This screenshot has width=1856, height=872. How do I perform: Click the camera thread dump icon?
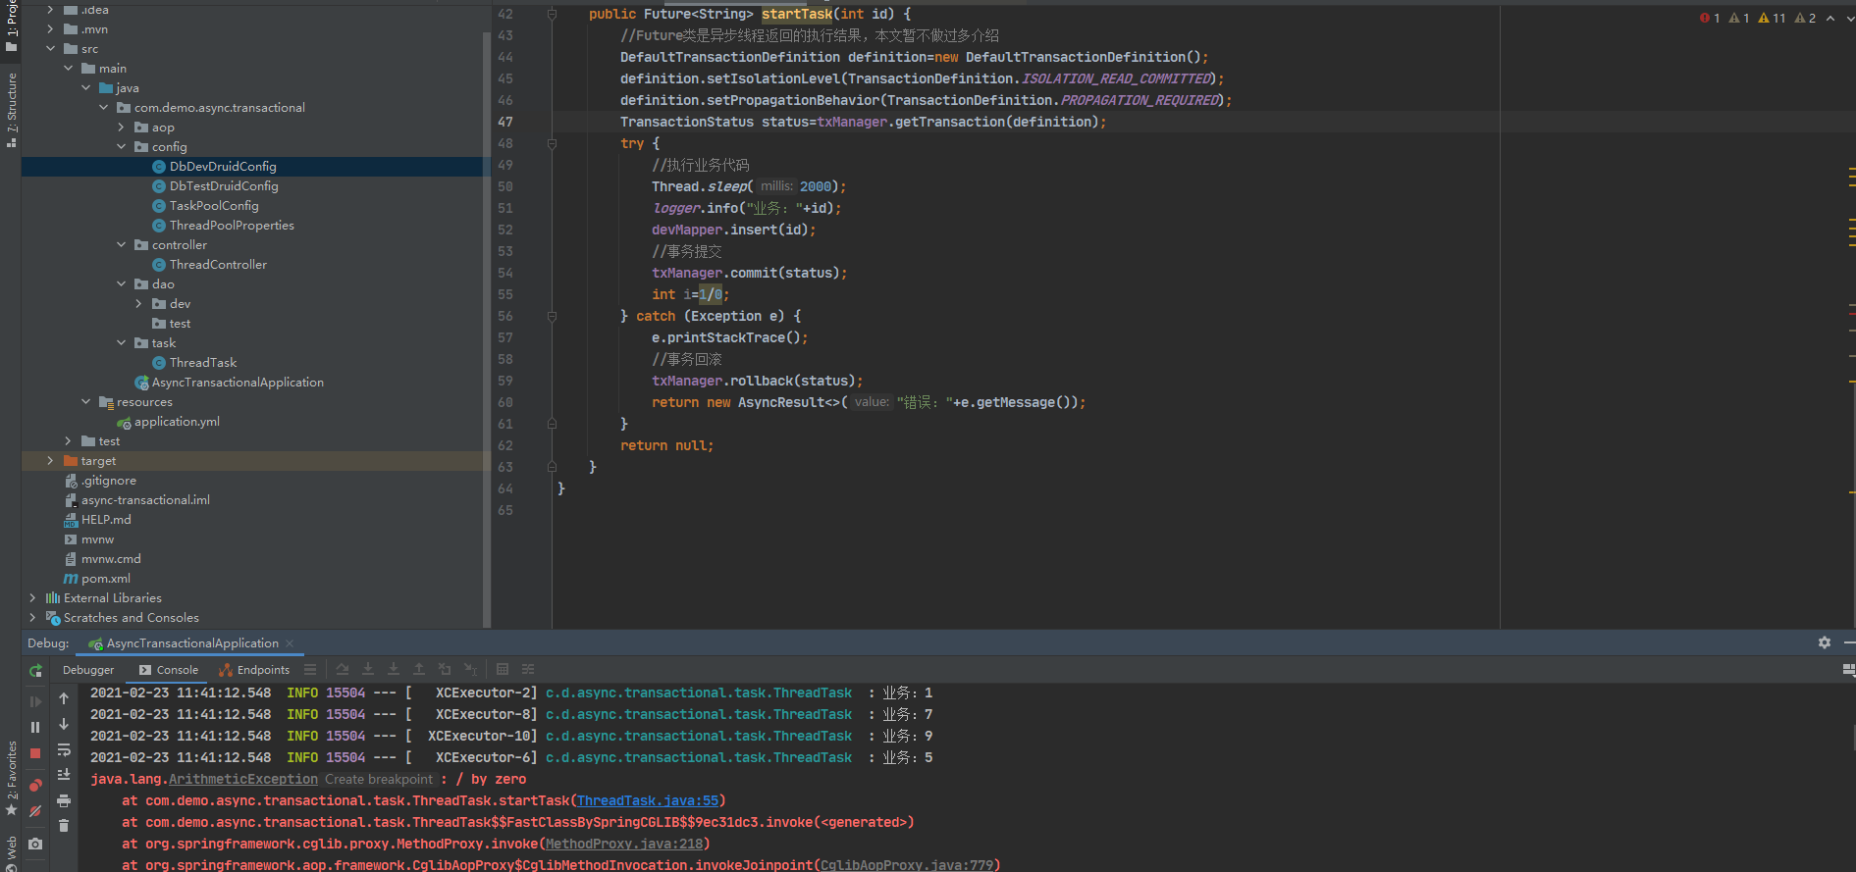(x=35, y=844)
